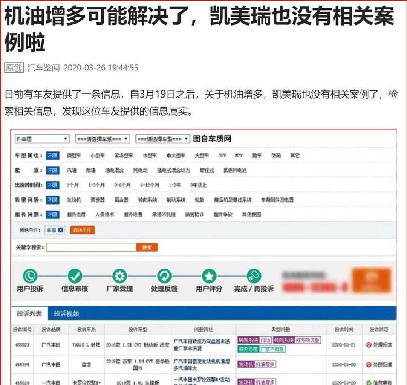
Task: Filter by 车身附件及电器 quality problem
Action: click(x=277, y=200)
